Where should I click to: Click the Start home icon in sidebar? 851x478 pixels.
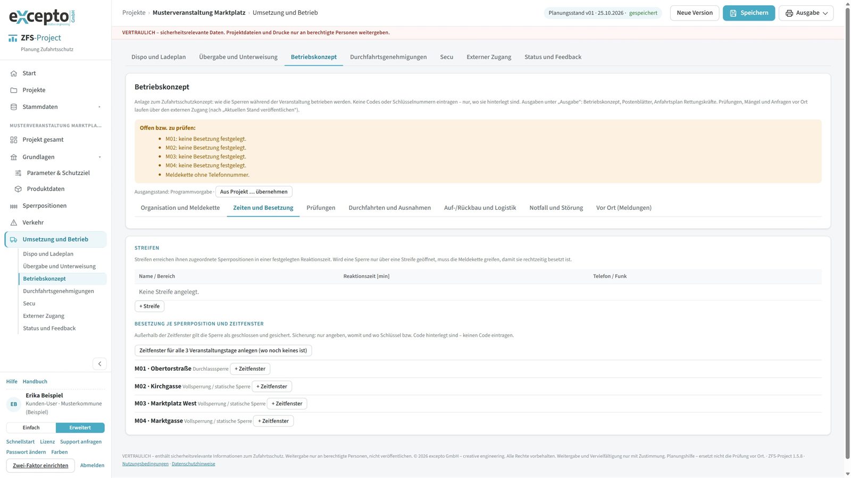point(14,73)
